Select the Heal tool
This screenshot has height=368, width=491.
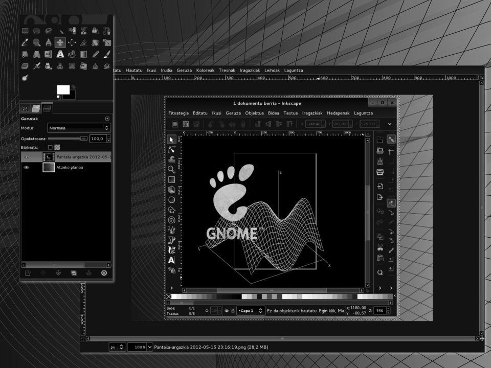tap(72, 66)
